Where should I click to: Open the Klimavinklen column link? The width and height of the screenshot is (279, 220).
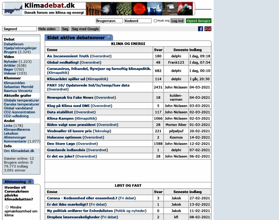pyautogui.click(x=14, y=83)
